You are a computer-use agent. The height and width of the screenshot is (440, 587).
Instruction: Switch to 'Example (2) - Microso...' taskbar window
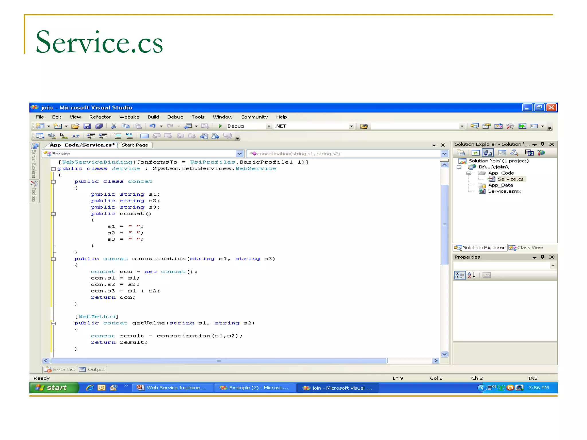click(255, 388)
